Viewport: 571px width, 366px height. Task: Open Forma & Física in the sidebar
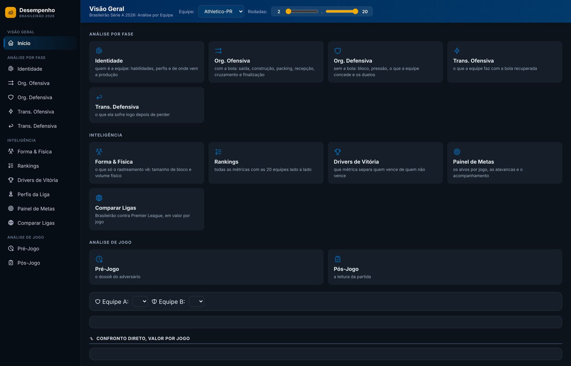coord(40,151)
